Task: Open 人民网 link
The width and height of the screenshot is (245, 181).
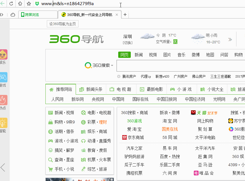Action: [x=57, y=99]
